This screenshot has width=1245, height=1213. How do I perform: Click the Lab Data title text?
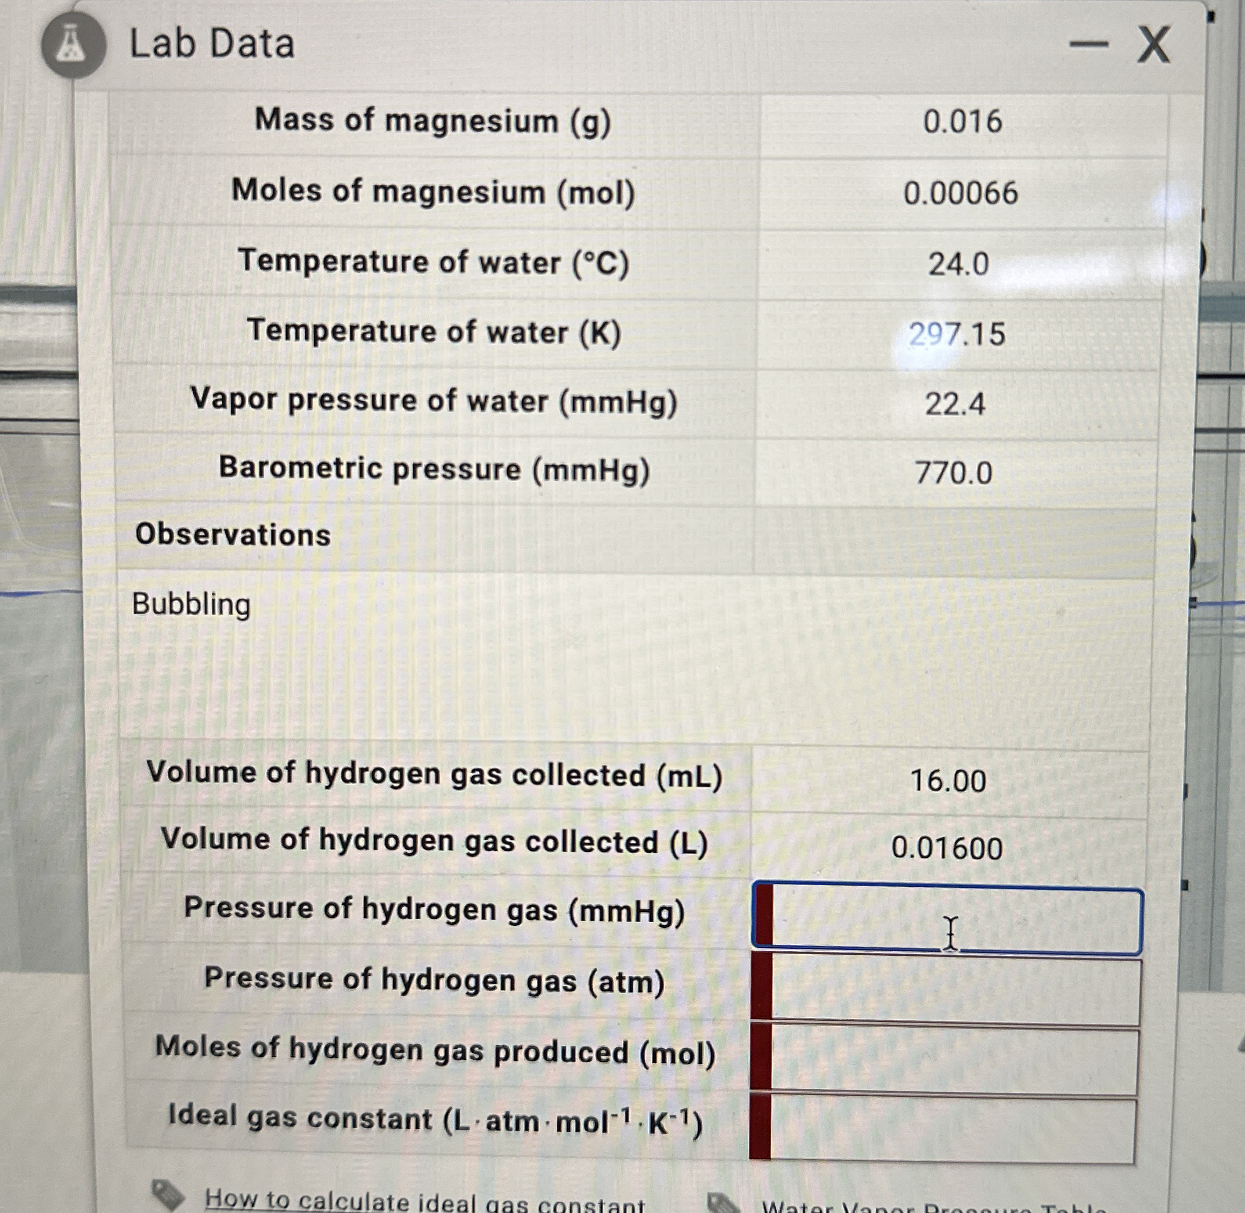click(x=212, y=45)
